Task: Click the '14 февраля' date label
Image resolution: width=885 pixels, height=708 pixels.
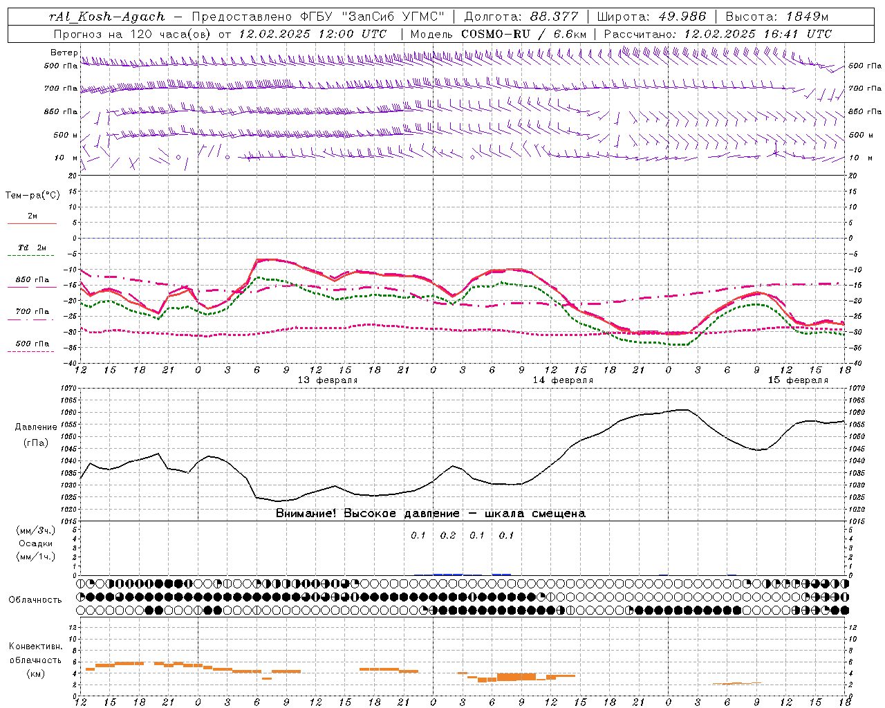Action: click(563, 380)
